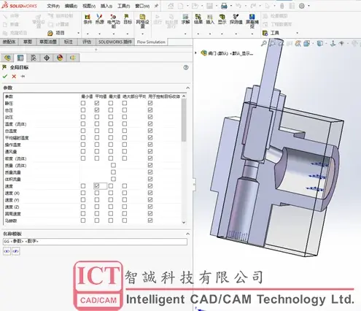Select the DimXpert crosshair panel tab icon
The height and width of the screenshot is (311, 361).
(x=47, y=58)
